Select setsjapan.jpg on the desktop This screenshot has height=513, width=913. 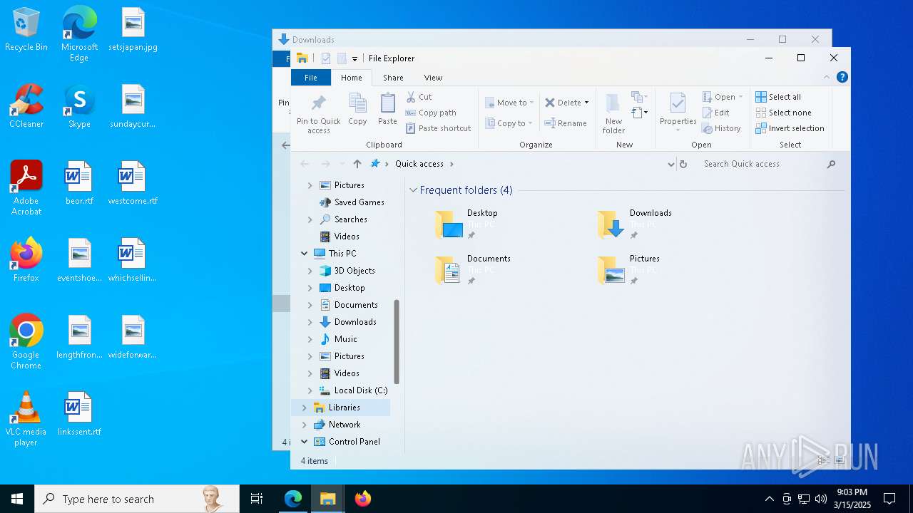click(x=133, y=30)
